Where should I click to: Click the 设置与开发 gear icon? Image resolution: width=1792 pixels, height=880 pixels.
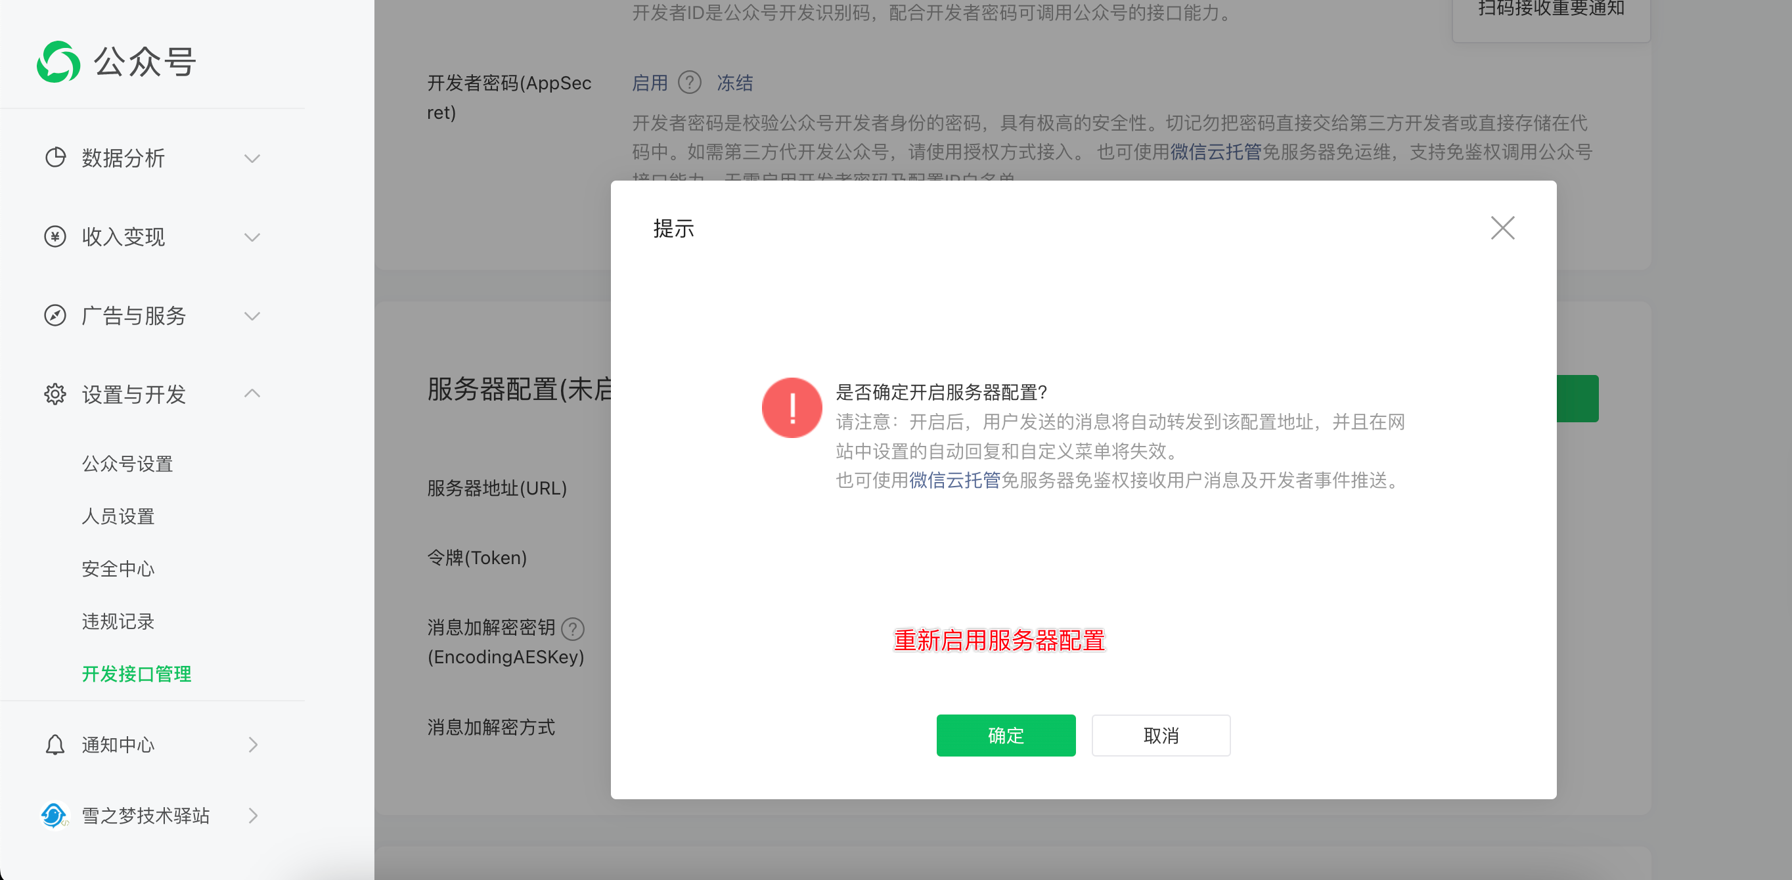tap(55, 394)
